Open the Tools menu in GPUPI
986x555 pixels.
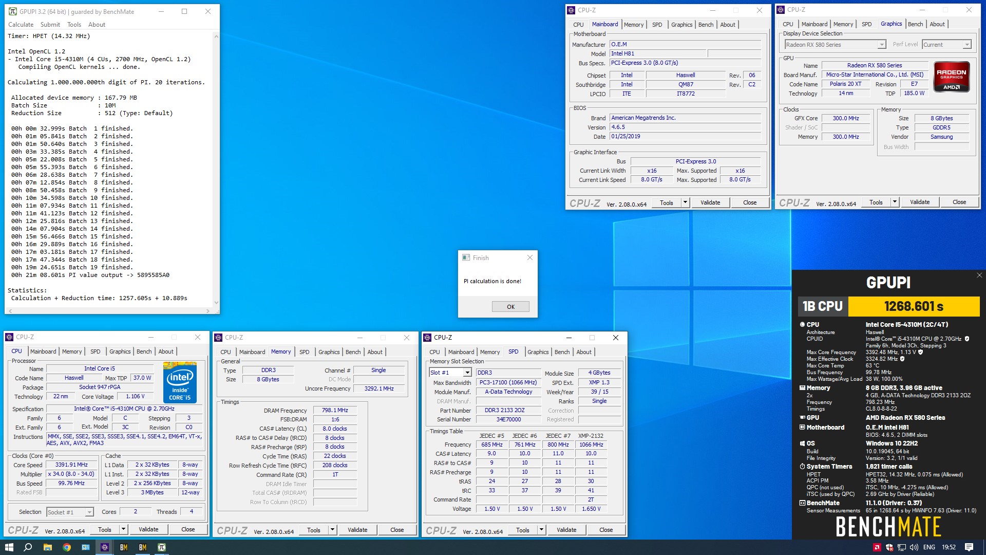coord(74,25)
